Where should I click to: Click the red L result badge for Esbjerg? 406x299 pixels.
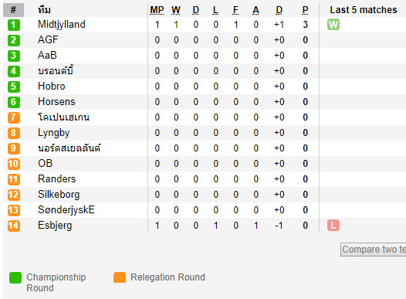coord(333,225)
